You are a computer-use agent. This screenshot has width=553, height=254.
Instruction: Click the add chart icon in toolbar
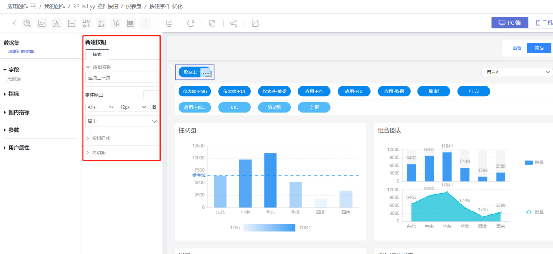click(x=27, y=23)
